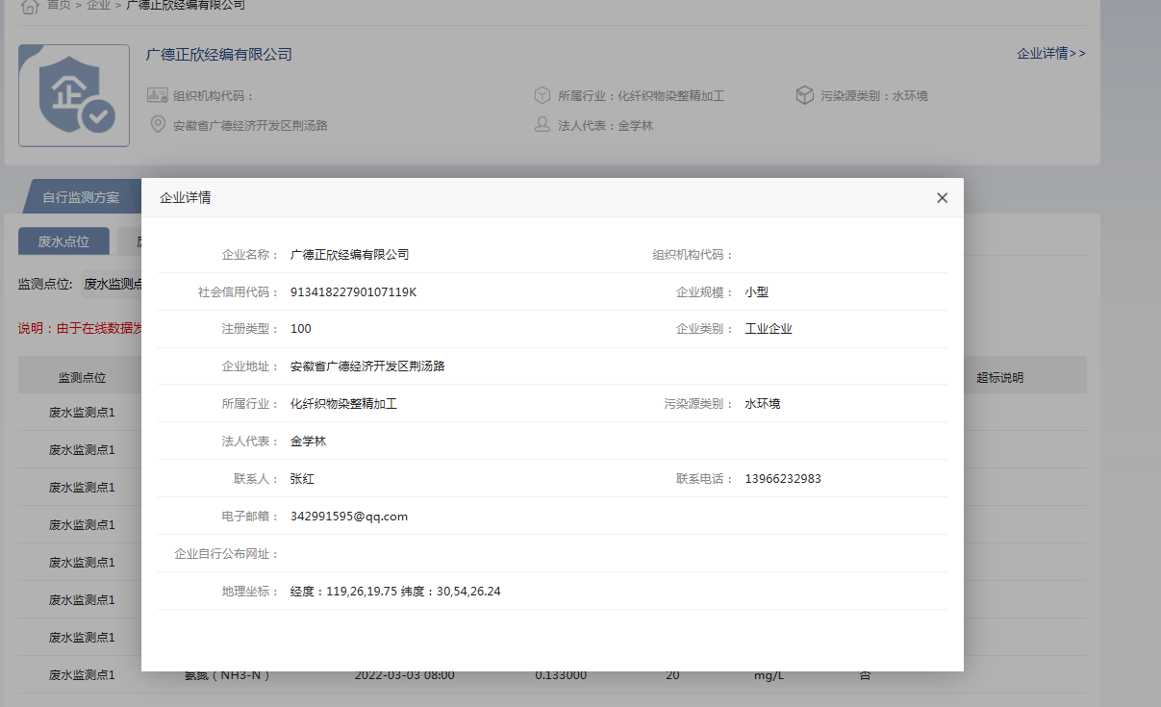Click the 法人代表 person icon in header

pyautogui.click(x=543, y=125)
